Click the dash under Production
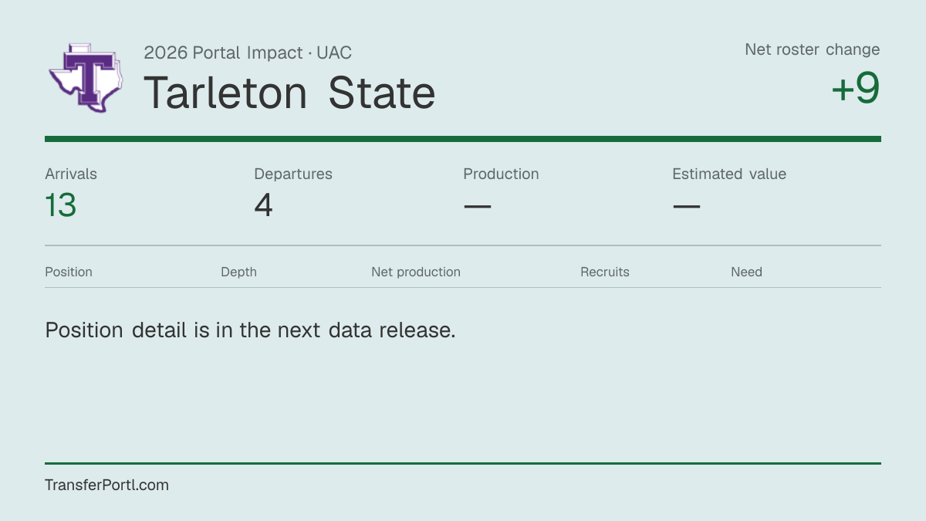 pyautogui.click(x=477, y=206)
